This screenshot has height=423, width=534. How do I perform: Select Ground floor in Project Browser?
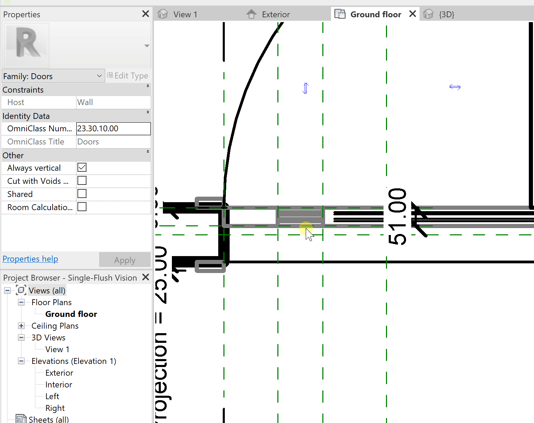[71, 314]
